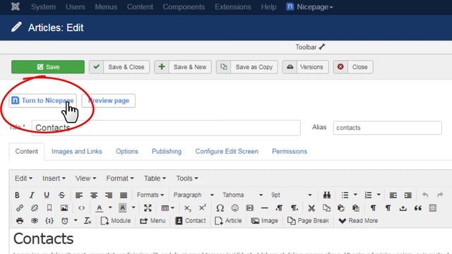The image size is (452, 254).
Task: Expand the Nicepage dropdown
Action: click(x=309, y=7)
